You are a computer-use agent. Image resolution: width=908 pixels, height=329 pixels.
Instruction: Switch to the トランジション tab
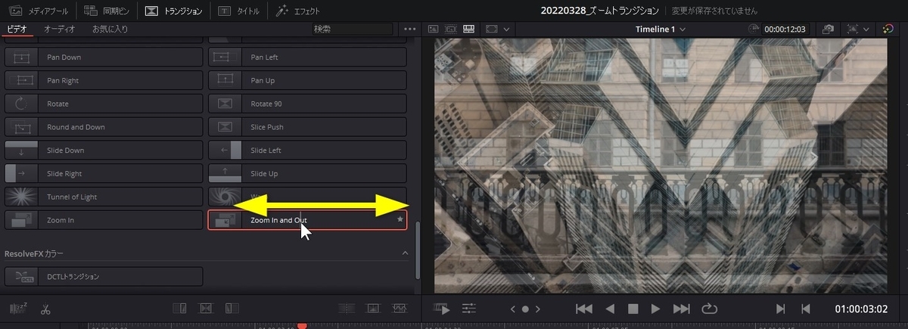(x=173, y=11)
